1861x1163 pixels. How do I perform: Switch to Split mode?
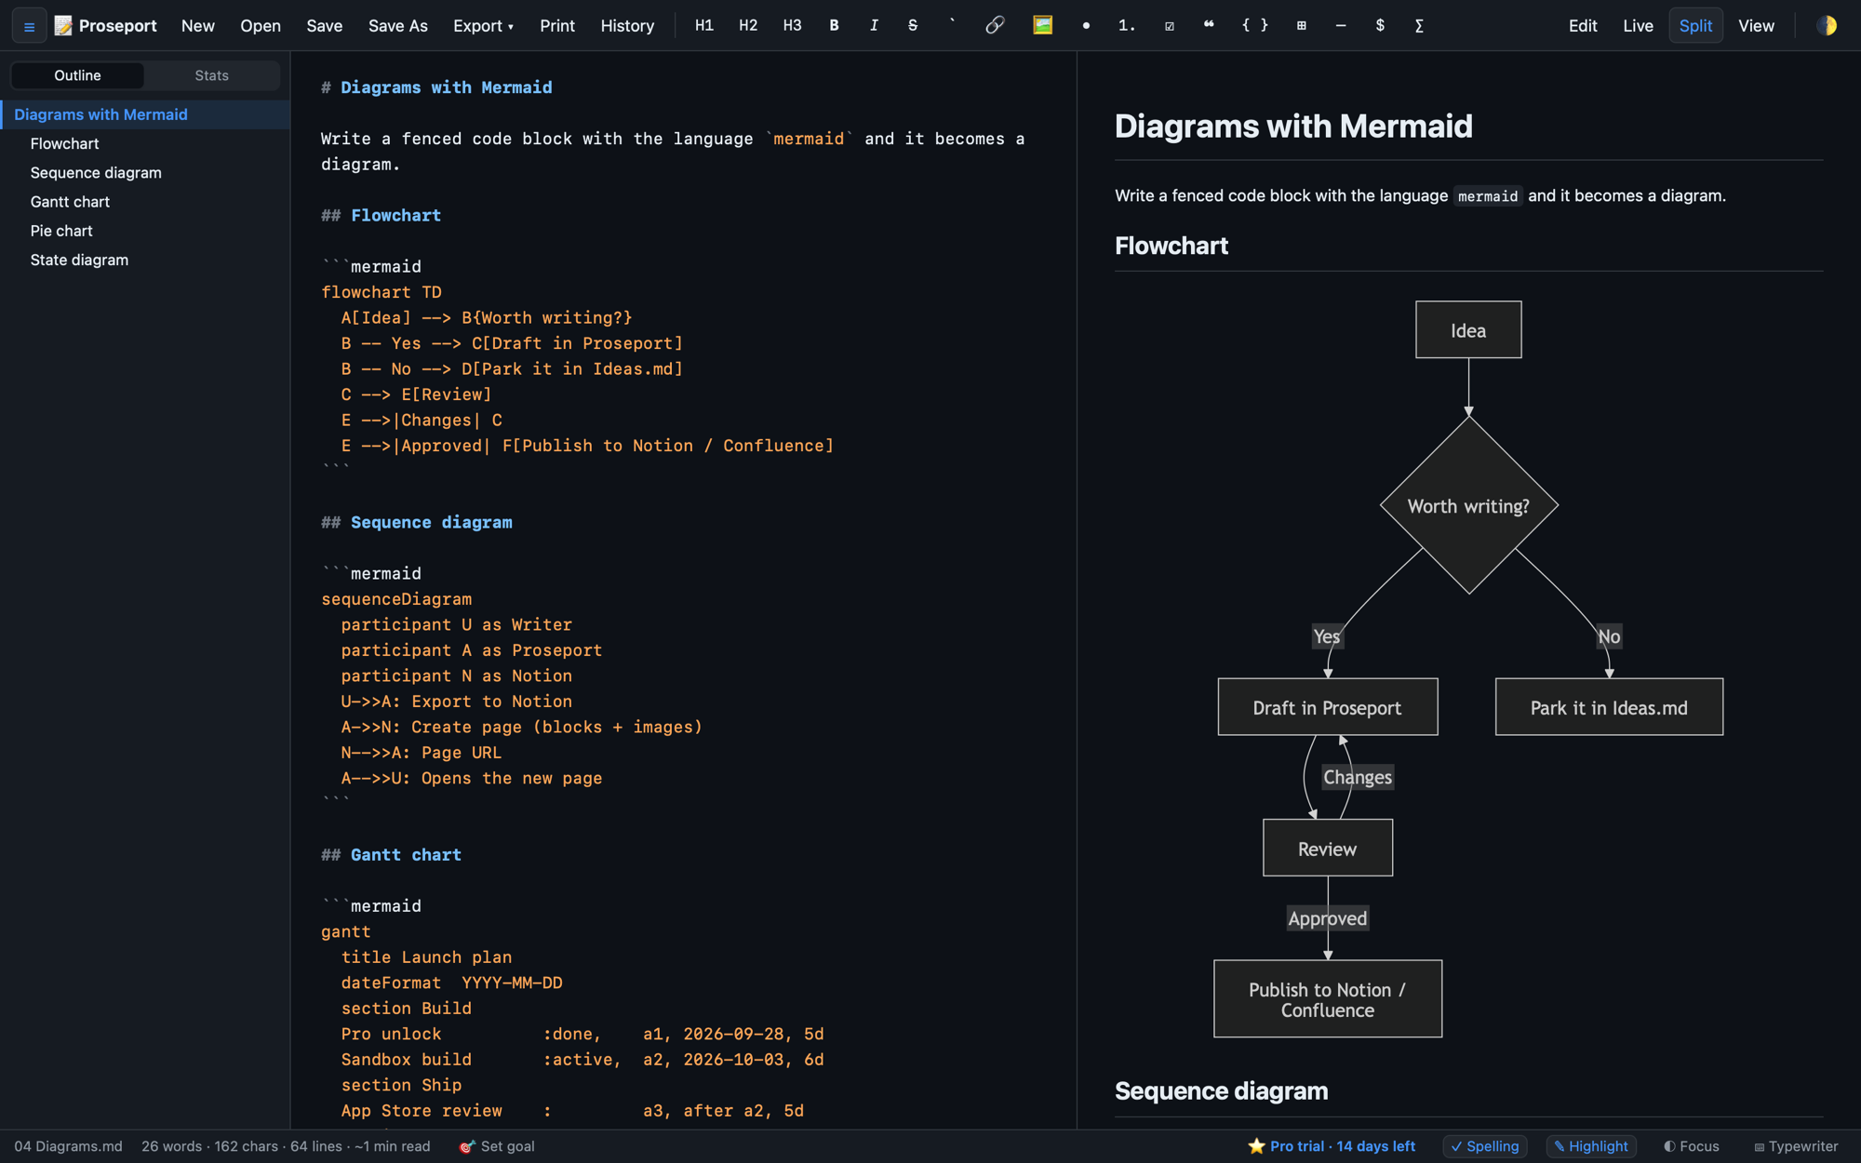click(x=1695, y=26)
